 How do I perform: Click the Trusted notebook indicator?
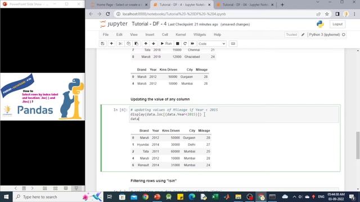[x=291, y=35]
